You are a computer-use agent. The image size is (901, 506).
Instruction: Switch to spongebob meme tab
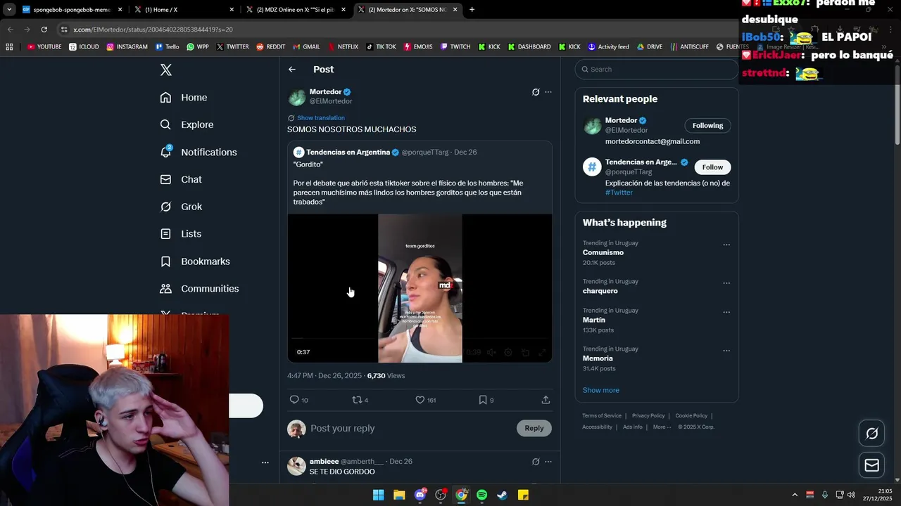[x=72, y=10]
